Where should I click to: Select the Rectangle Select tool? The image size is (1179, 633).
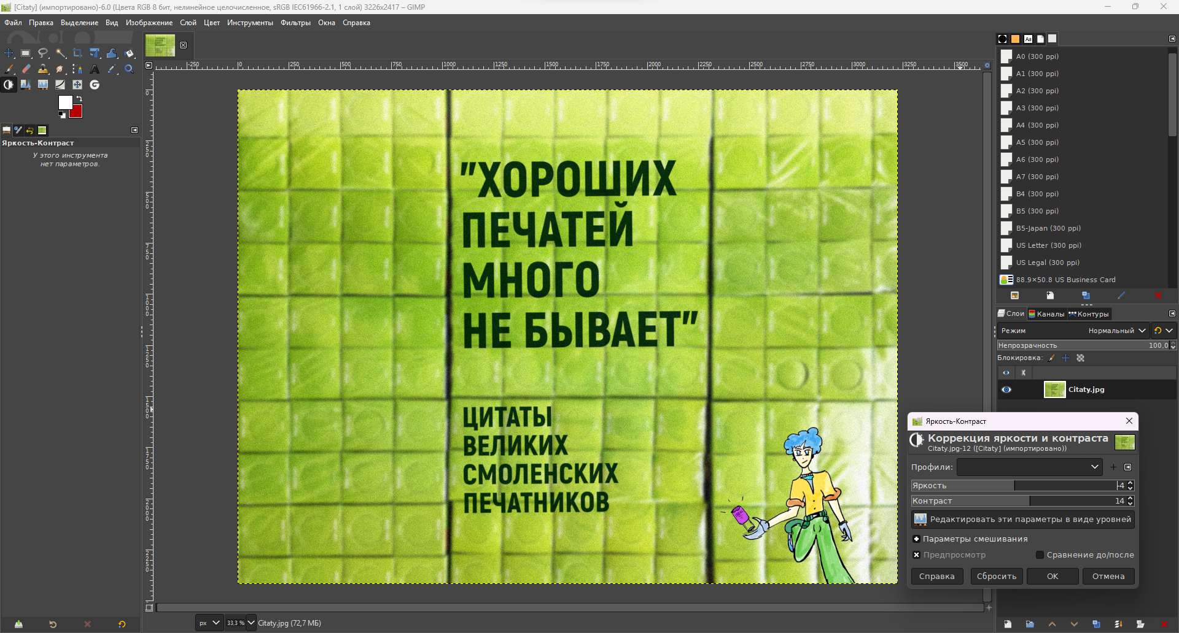26,53
